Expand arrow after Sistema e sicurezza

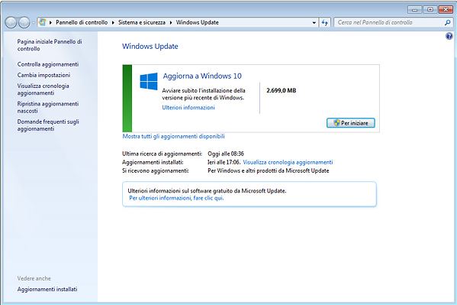171,22
